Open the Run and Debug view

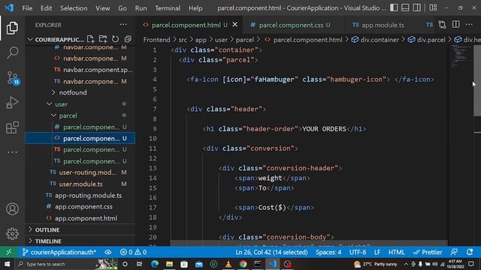point(12,103)
